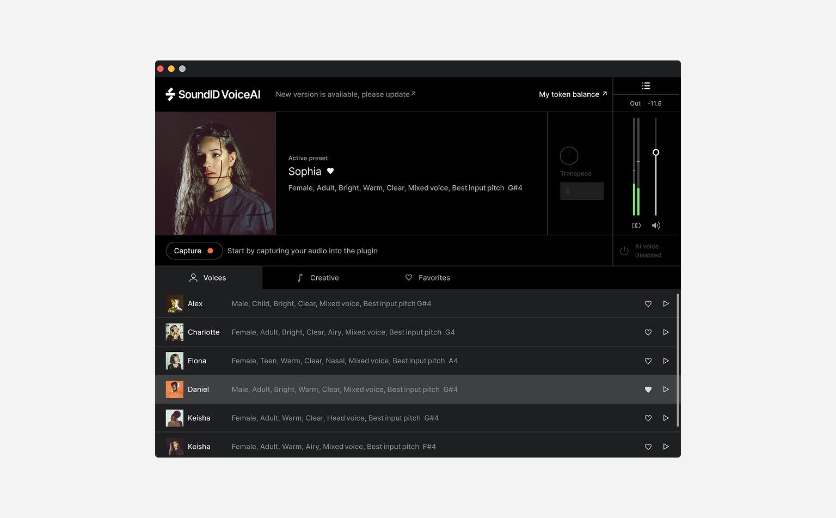Click the speaker volume icon
Screen dimensions: 836x518
tap(656, 226)
